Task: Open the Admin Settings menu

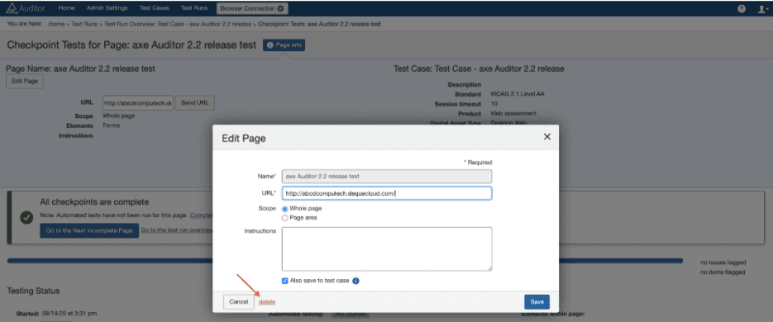Action: coord(107,8)
